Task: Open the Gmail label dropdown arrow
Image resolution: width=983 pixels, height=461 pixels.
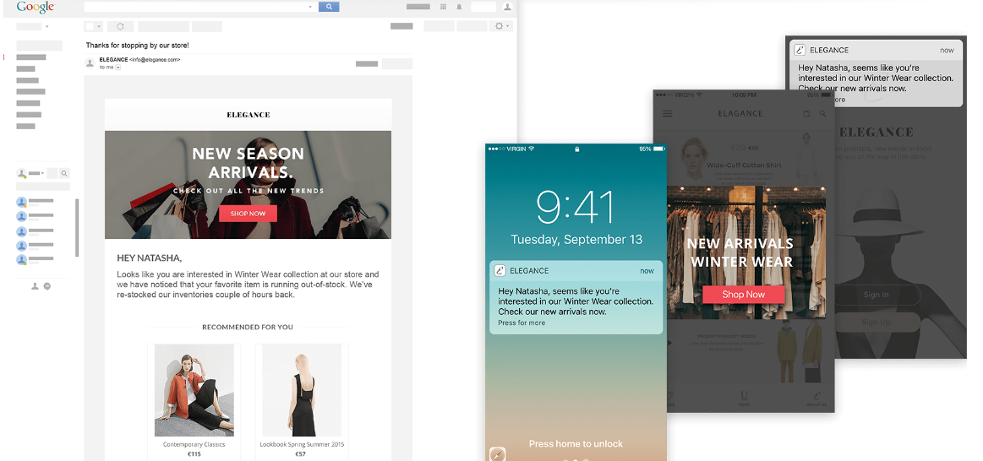Action: point(47,27)
